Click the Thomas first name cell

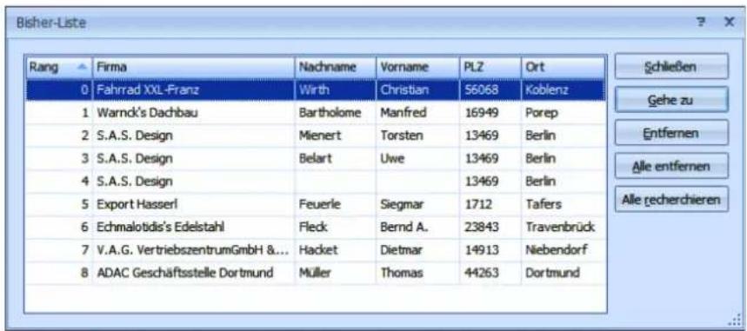click(417, 273)
